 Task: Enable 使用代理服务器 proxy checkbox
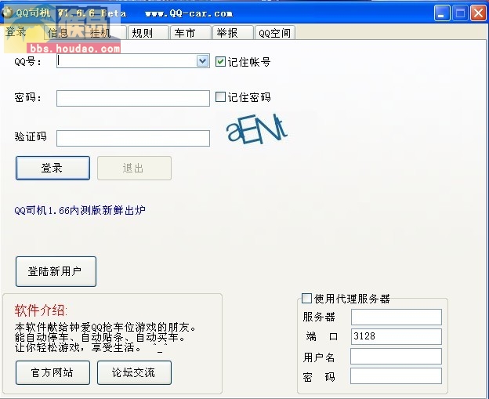[x=306, y=298]
